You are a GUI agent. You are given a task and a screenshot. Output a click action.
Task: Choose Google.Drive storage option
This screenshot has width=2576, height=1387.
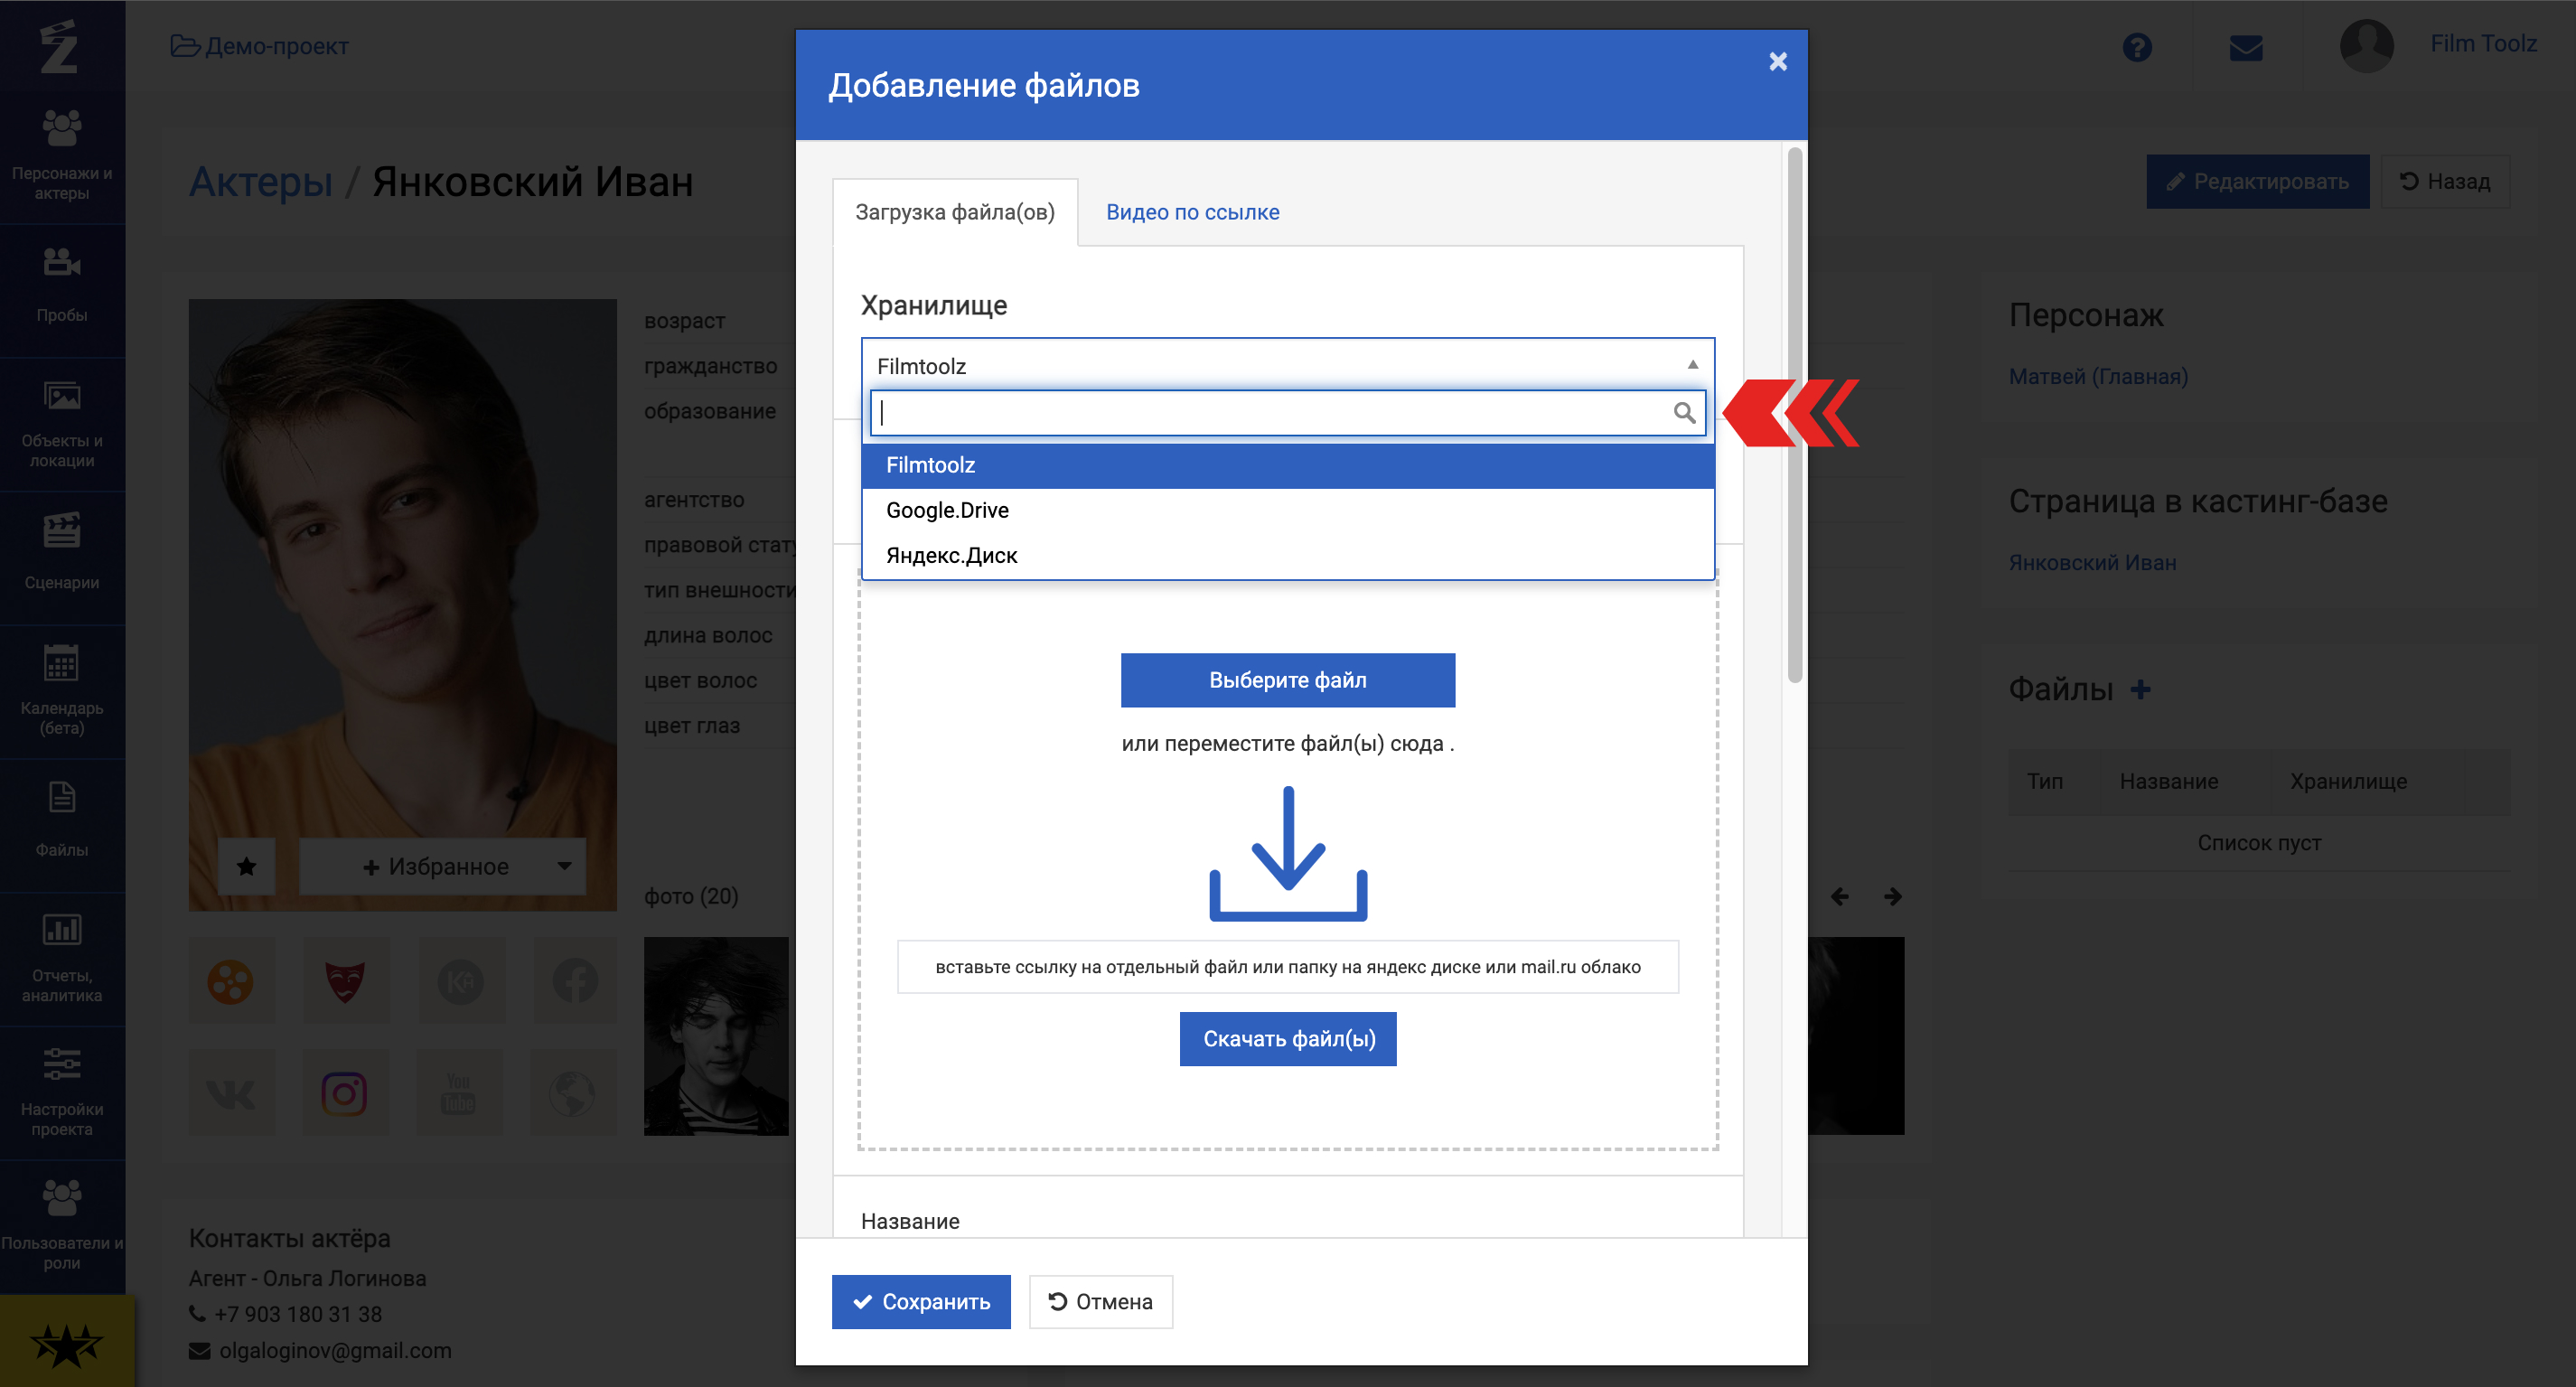[x=1287, y=510]
